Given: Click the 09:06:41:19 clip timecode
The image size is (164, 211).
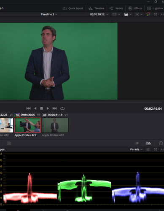Looking at the screenshot, I should 55,115.
